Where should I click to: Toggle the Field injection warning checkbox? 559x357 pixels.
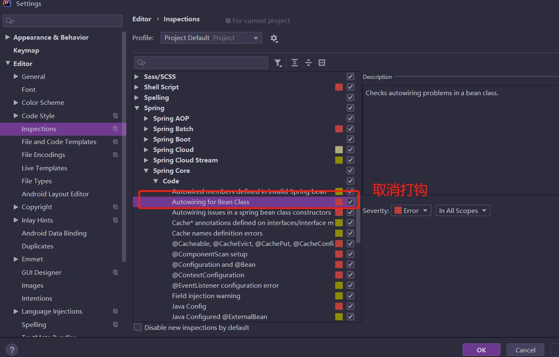click(350, 296)
